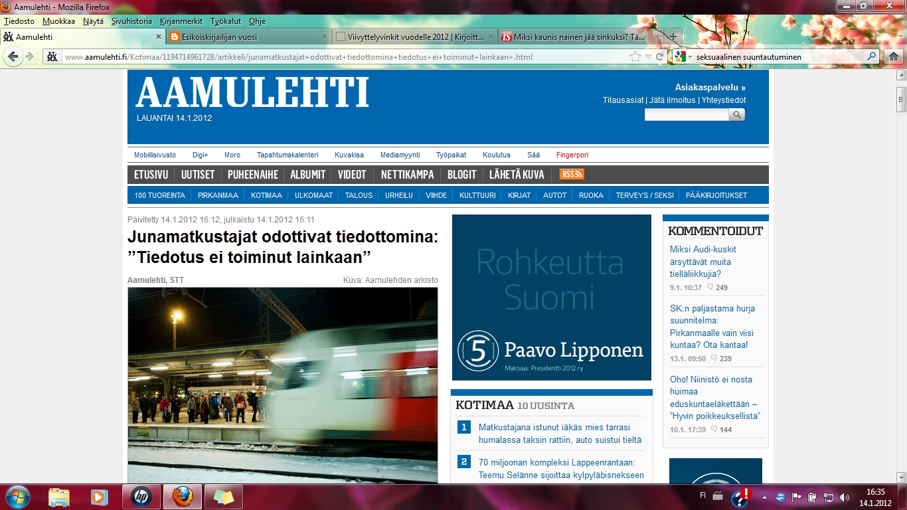This screenshot has width=907, height=510.
Task: Click inside the Aamulehti site search field
Action: pos(687,115)
